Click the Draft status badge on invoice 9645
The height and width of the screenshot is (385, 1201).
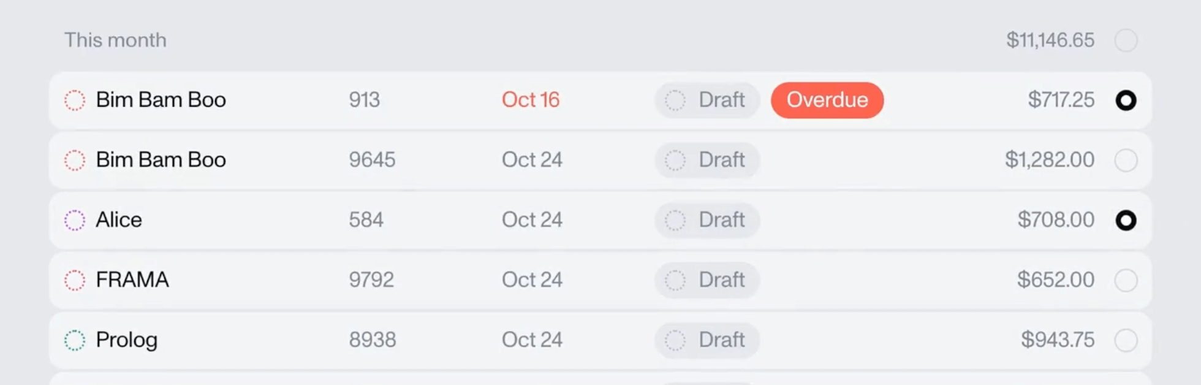[x=707, y=160]
